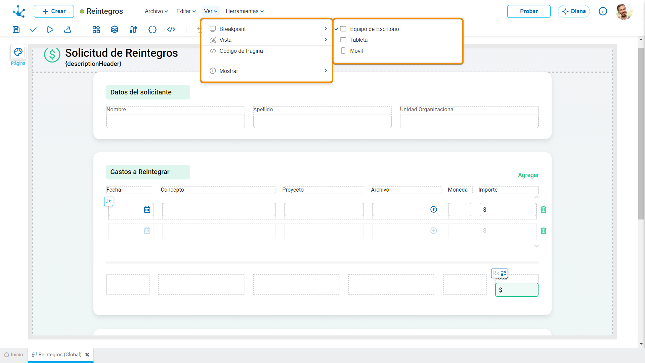
Task: Open the stacked layers icon in toolbar
Action: click(115, 30)
